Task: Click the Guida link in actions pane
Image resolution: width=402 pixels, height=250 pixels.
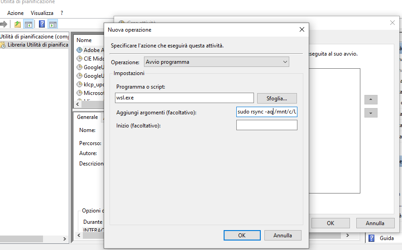Action: pos(387,238)
